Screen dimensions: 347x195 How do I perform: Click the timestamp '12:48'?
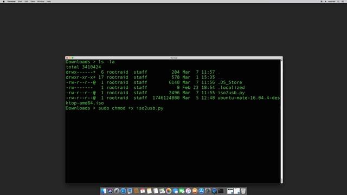(208, 98)
